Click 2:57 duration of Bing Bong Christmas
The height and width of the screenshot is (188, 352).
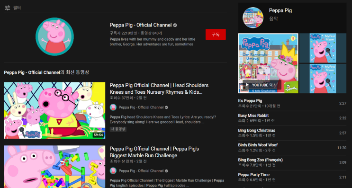343,133
